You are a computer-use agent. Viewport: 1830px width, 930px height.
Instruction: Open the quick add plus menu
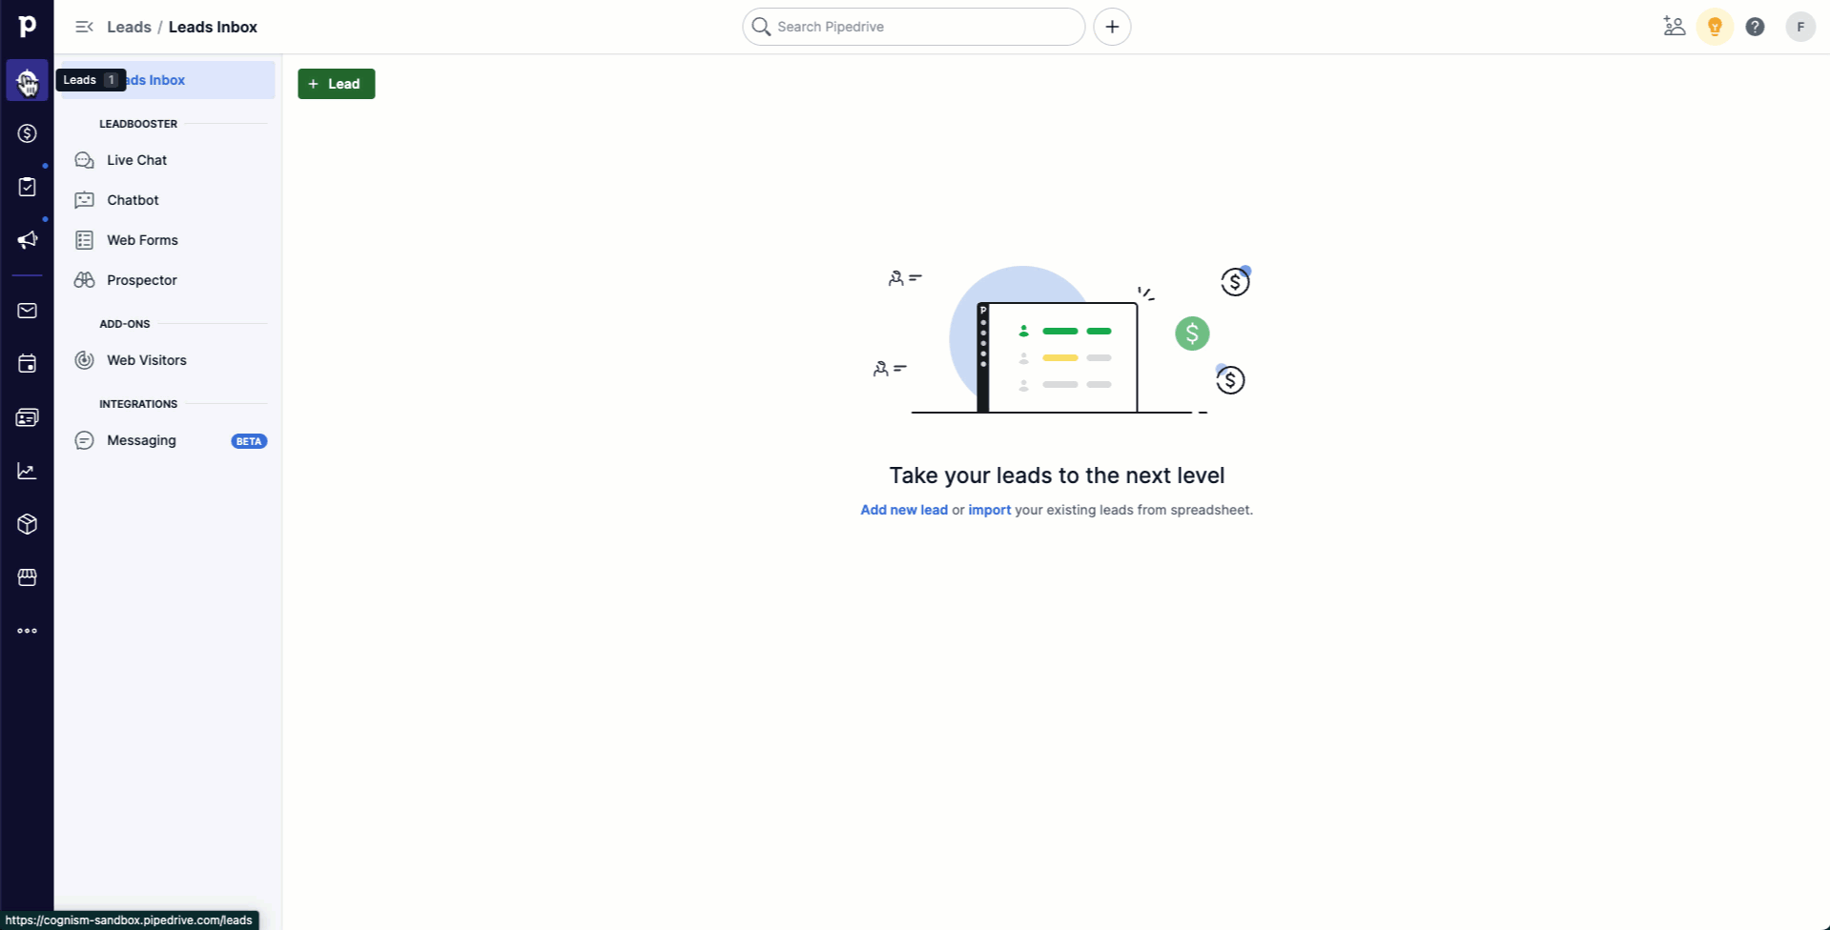point(1112,26)
